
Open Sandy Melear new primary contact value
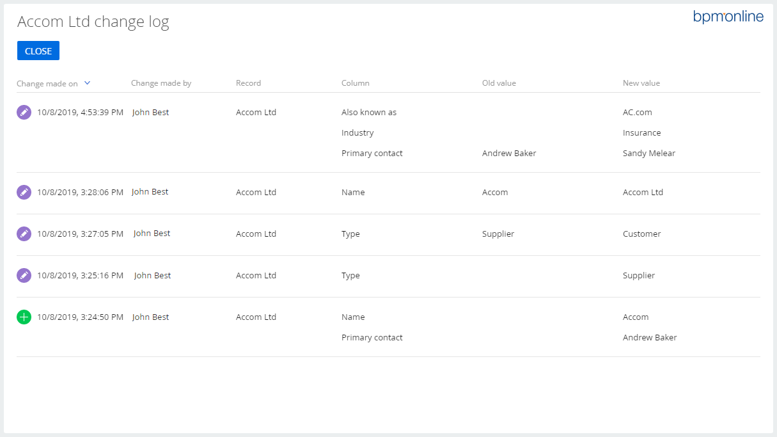649,153
